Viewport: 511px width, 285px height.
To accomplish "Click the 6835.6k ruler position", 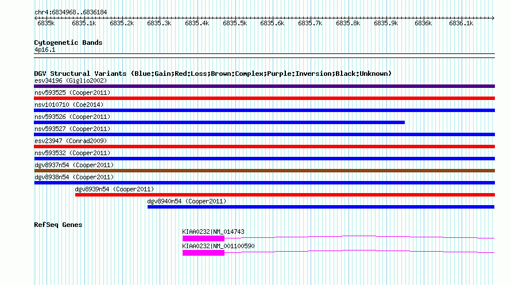I will tap(272, 23).
